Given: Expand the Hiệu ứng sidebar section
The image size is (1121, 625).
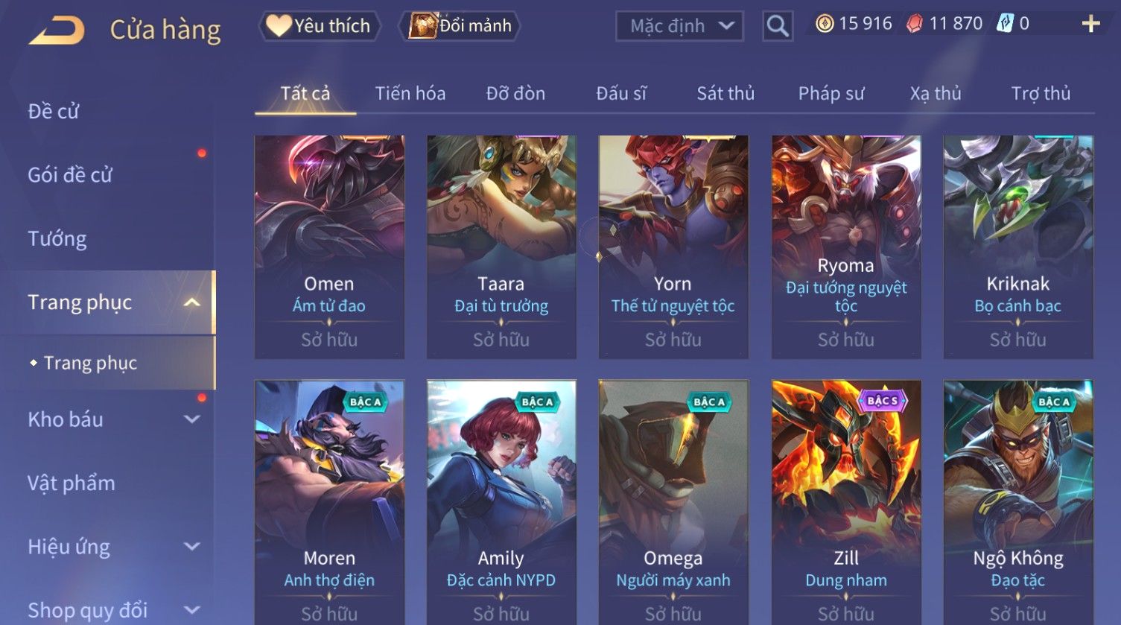Looking at the screenshot, I should pyautogui.click(x=191, y=546).
